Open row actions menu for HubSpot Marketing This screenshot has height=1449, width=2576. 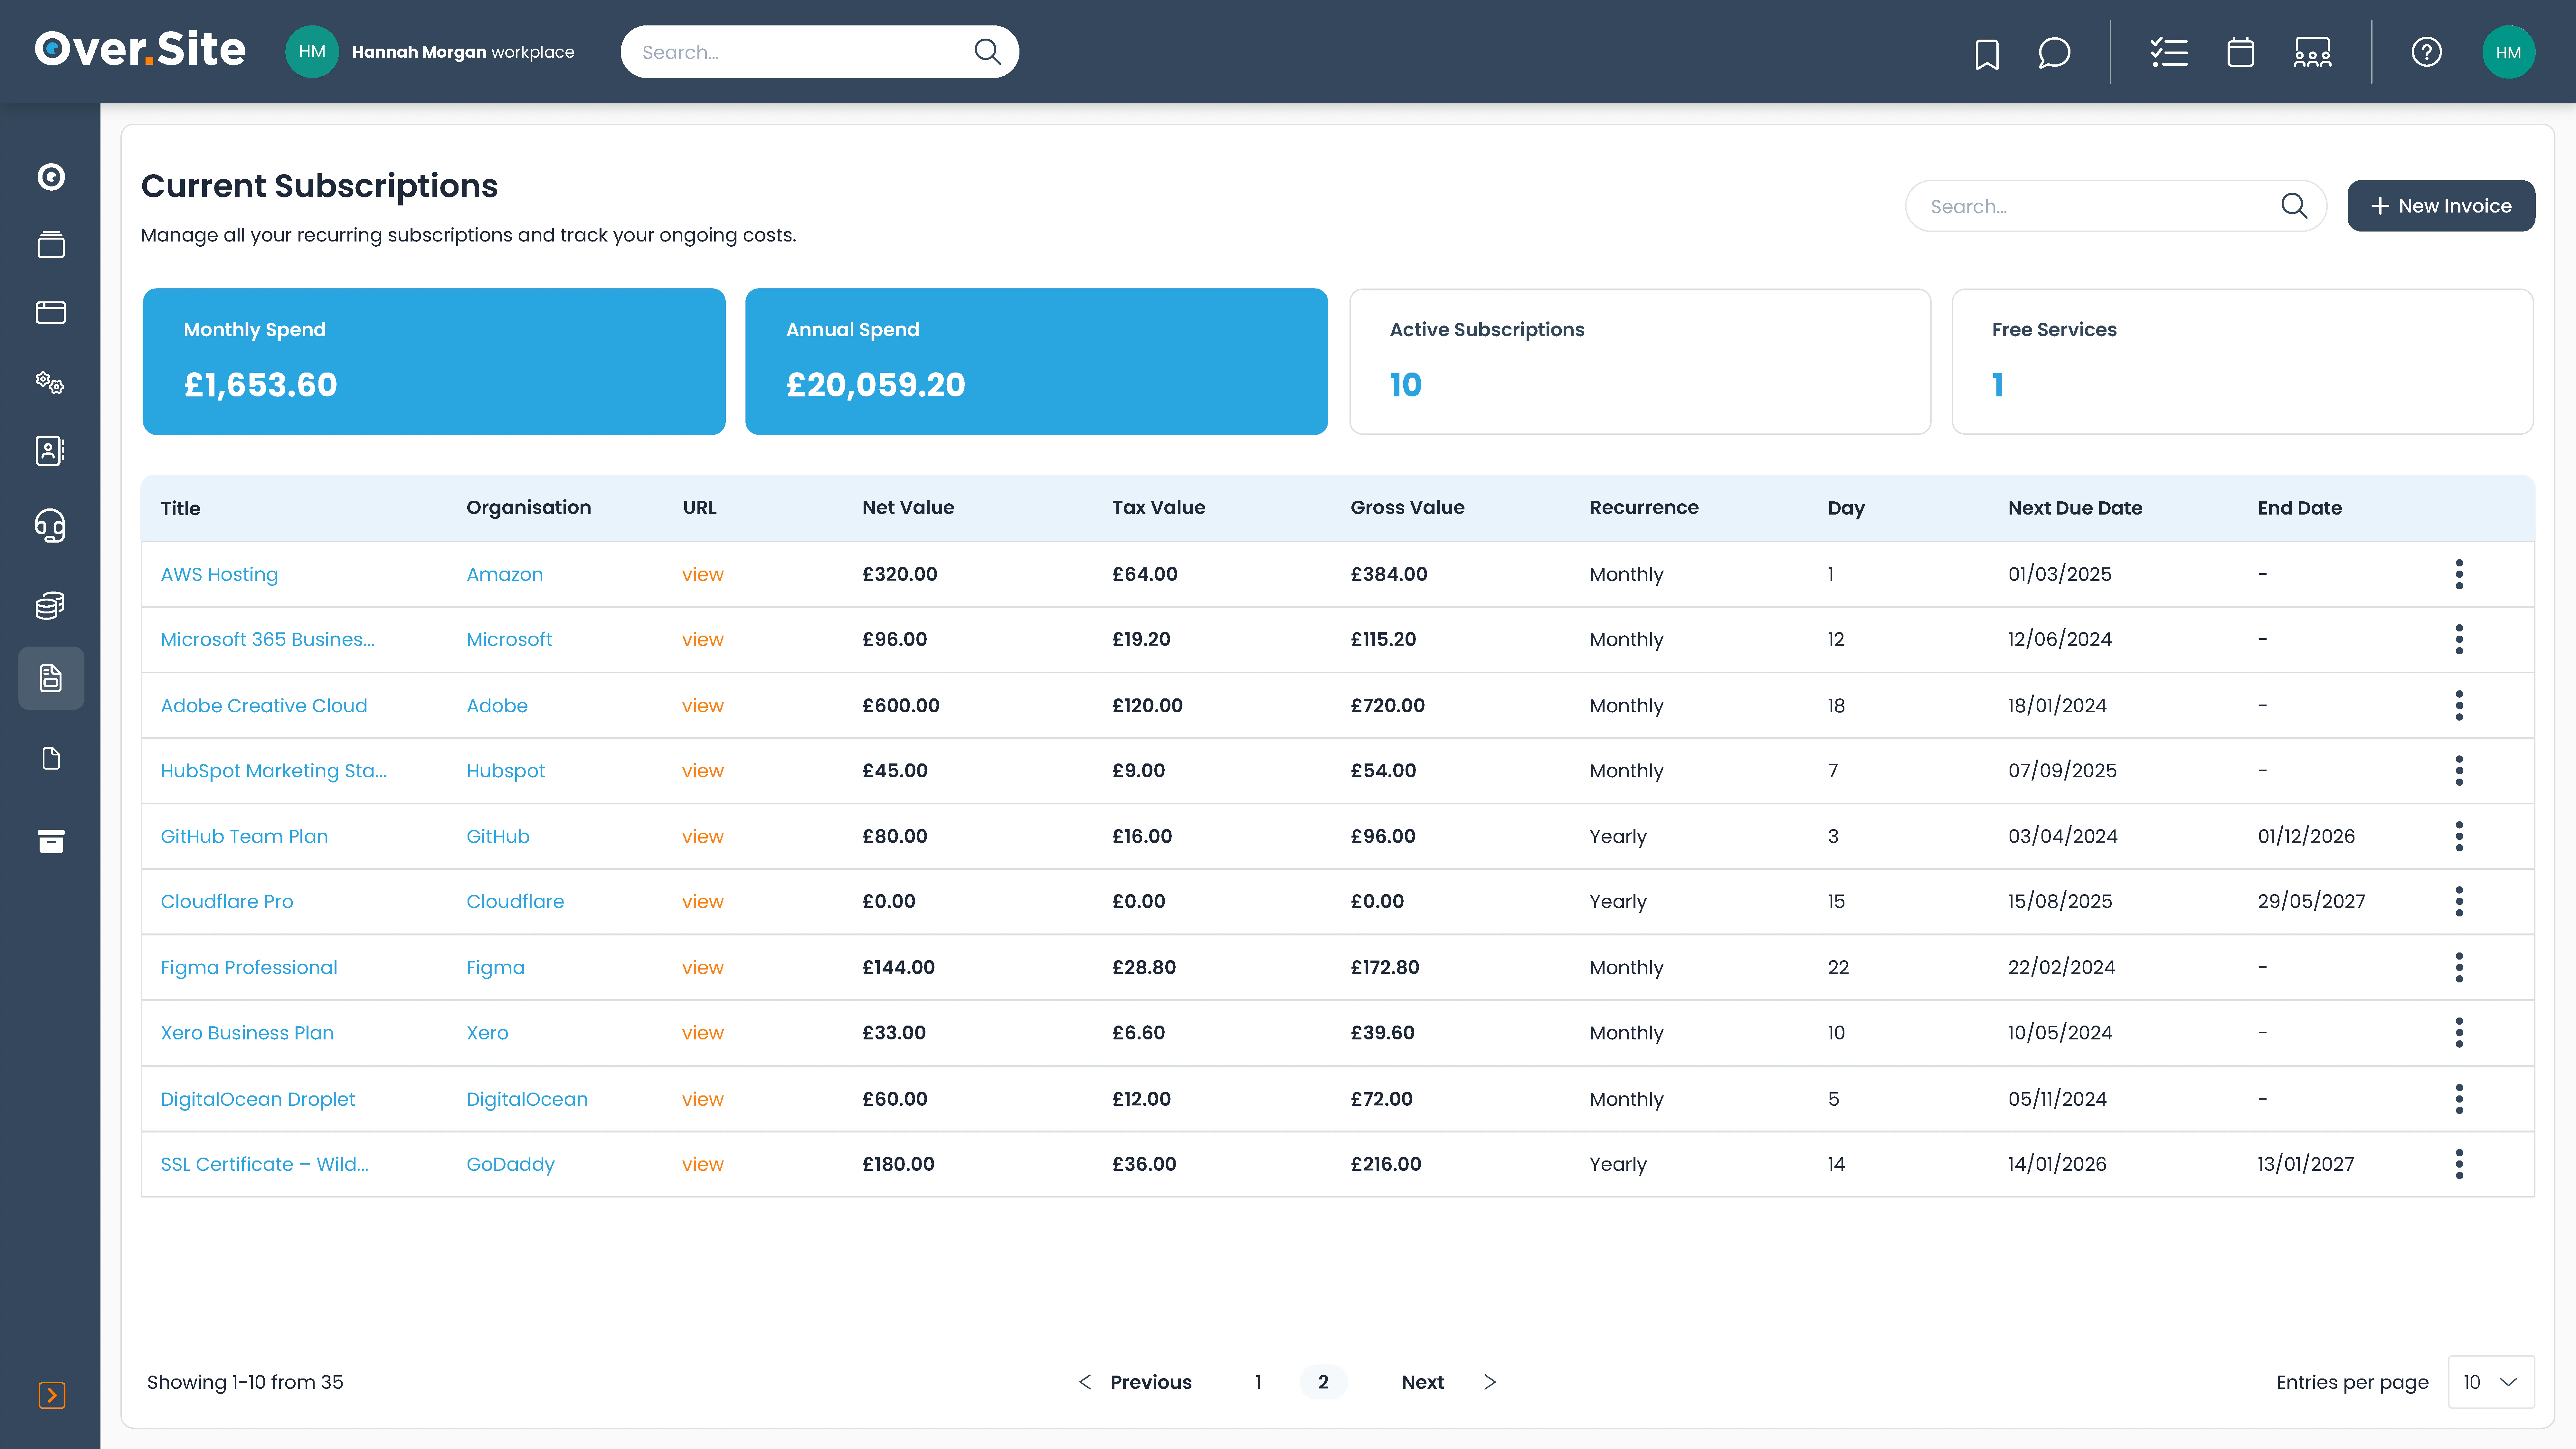pyautogui.click(x=2459, y=771)
